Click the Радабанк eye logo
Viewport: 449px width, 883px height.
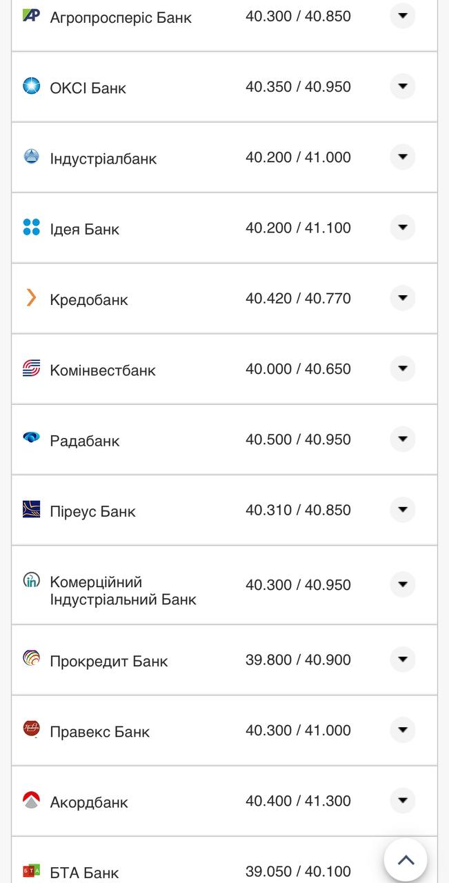click(x=30, y=439)
